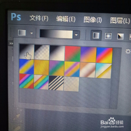This screenshot has height=131, width=131.
Task: Choose the blue, red, yellow gradient preset
Action: click(x=105, y=56)
